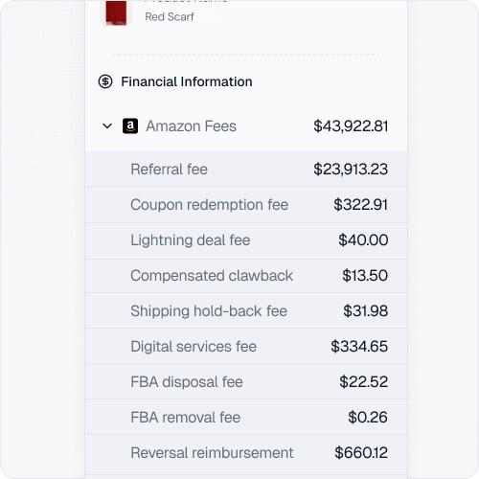Select the Amazon Fees label

tap(191, 126)
